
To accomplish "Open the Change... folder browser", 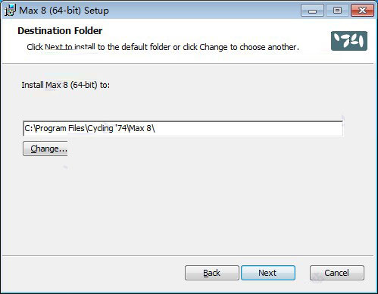I will pyautogui.click(x=45, y=149).
